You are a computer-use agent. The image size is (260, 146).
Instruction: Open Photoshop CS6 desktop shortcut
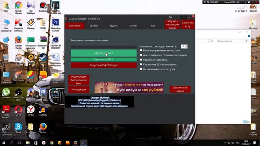(x=56, y=25)
